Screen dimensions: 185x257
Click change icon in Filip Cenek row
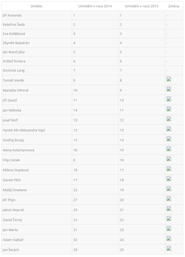(168, 159)
